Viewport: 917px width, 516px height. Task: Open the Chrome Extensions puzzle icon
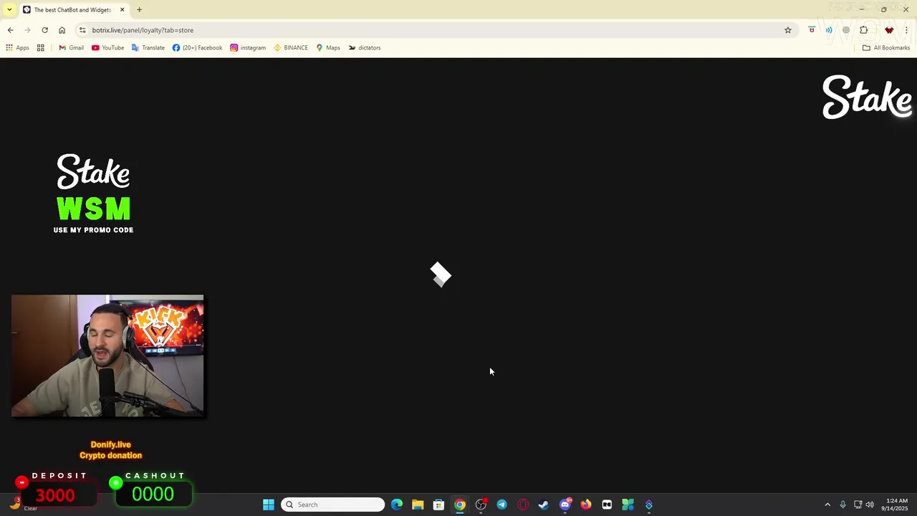(x=863, y=30)
